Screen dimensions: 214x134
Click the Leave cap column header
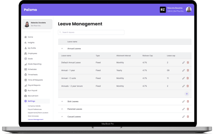171,56
